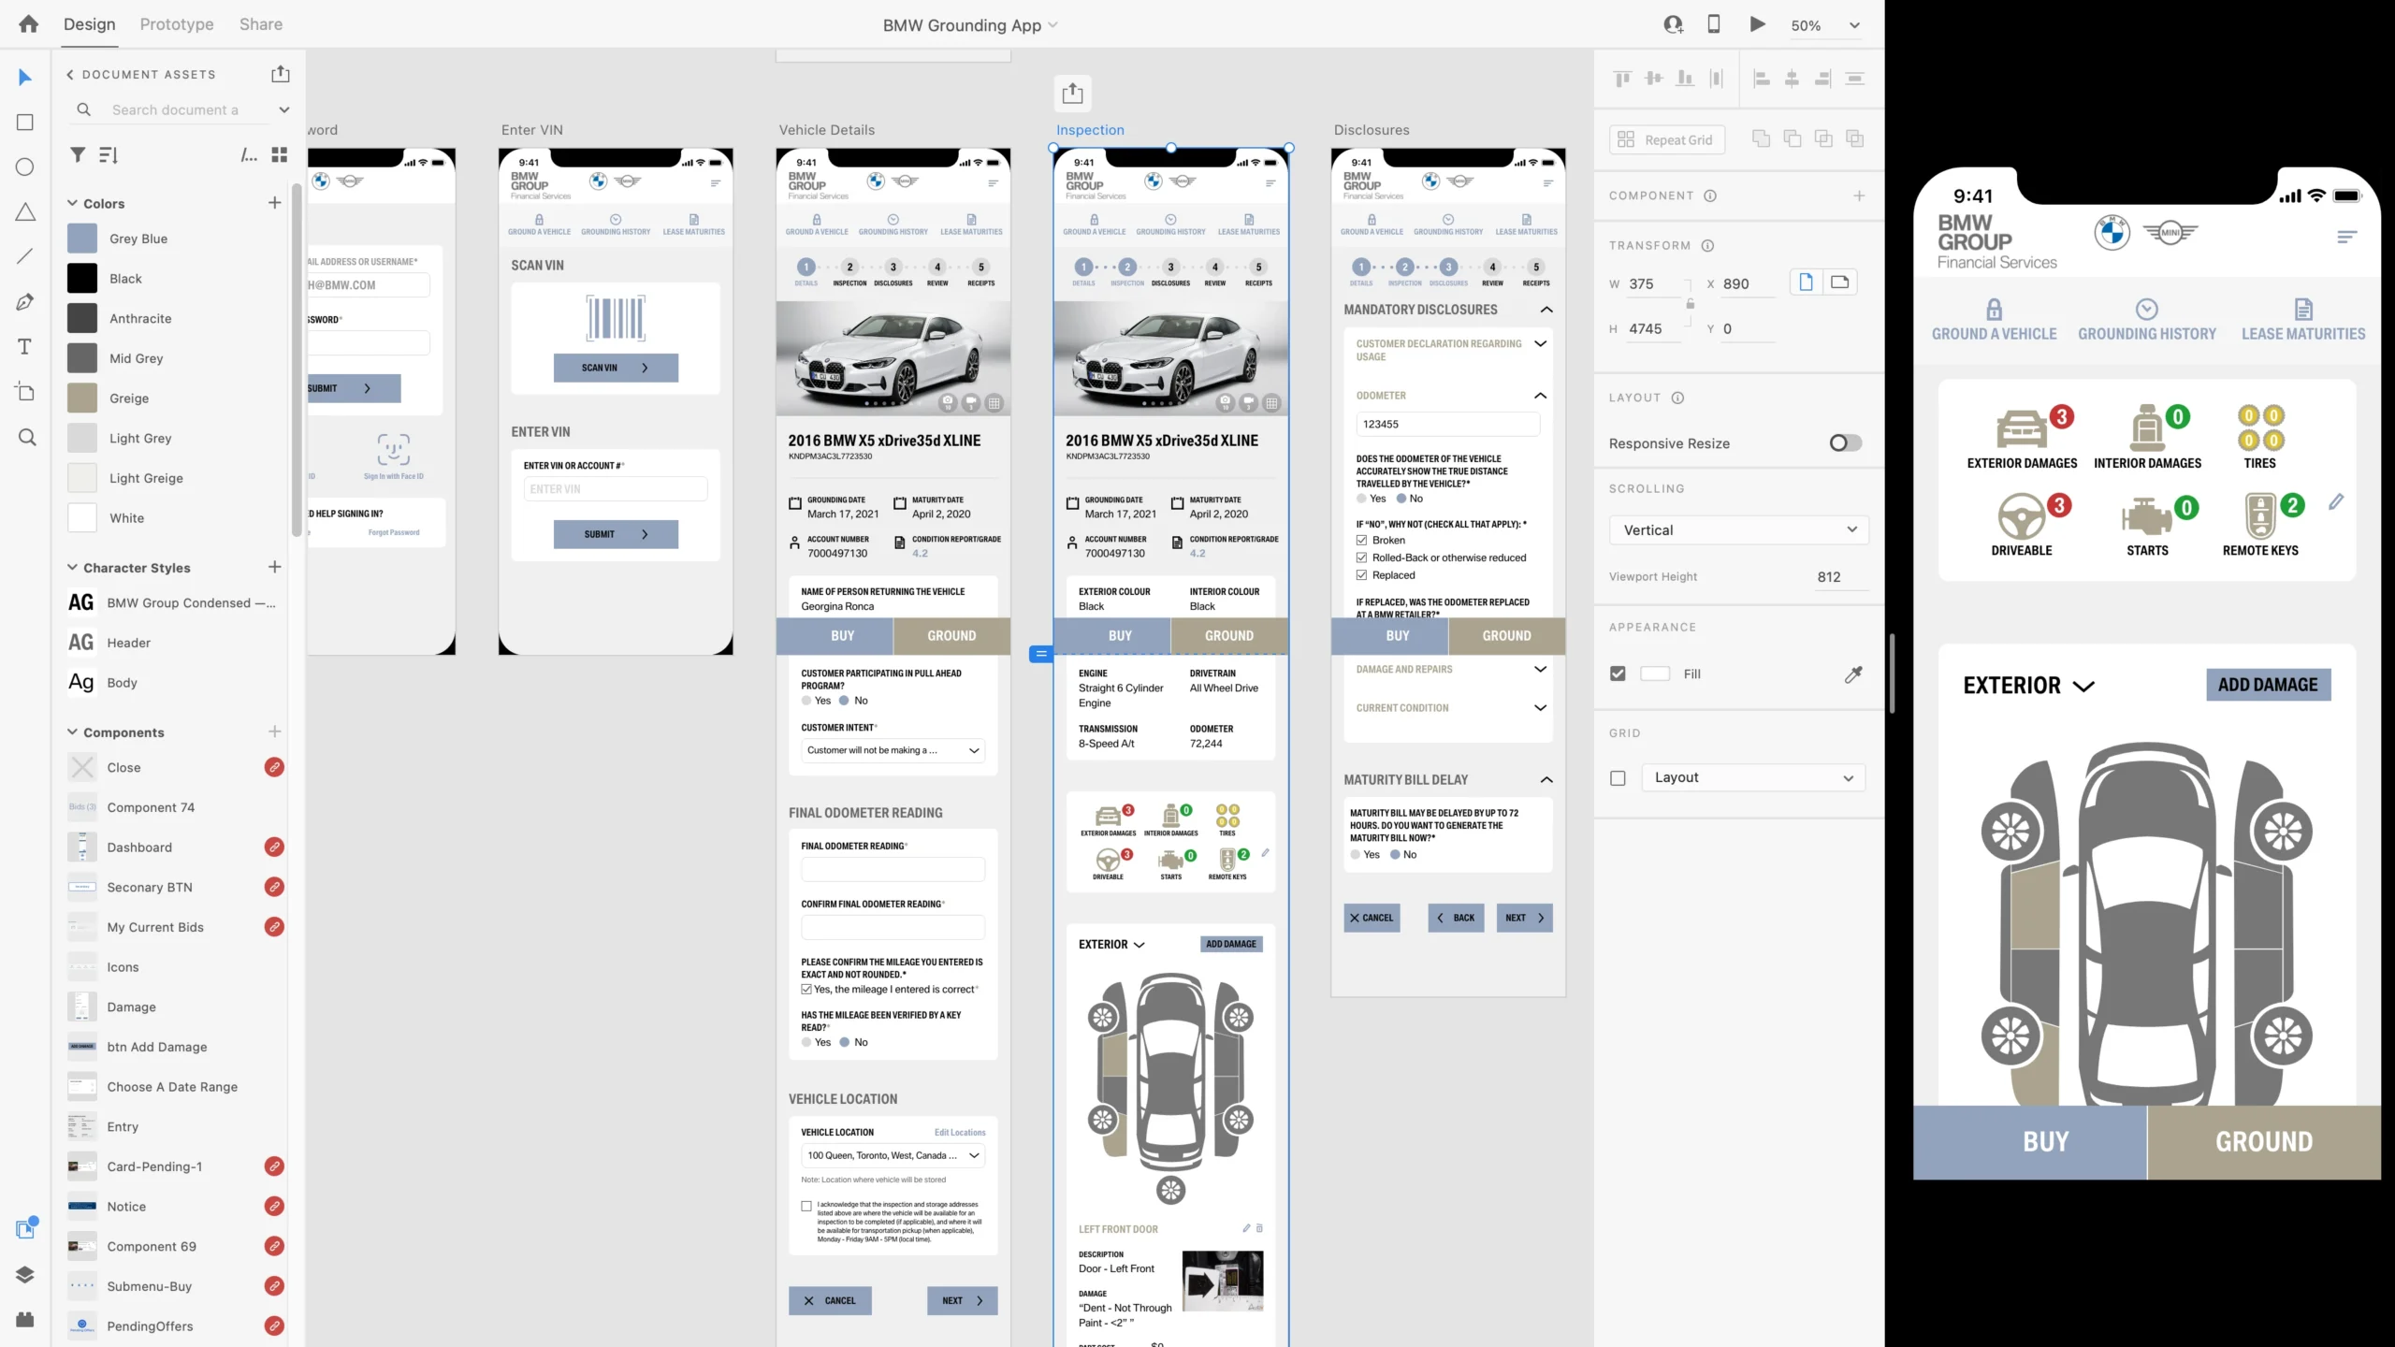Open Ground a Vehicle tab in preview
This screenshot has width=2395, height=1347.
(x=1995, y=321)
